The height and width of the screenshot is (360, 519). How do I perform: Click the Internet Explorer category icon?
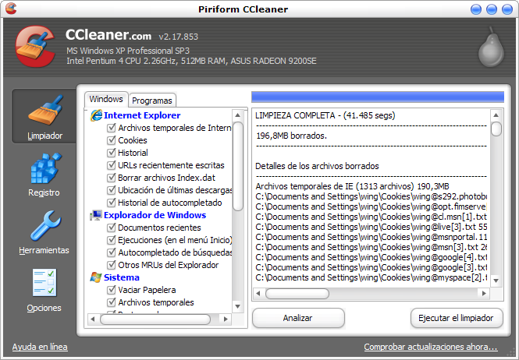coord(96,115)
